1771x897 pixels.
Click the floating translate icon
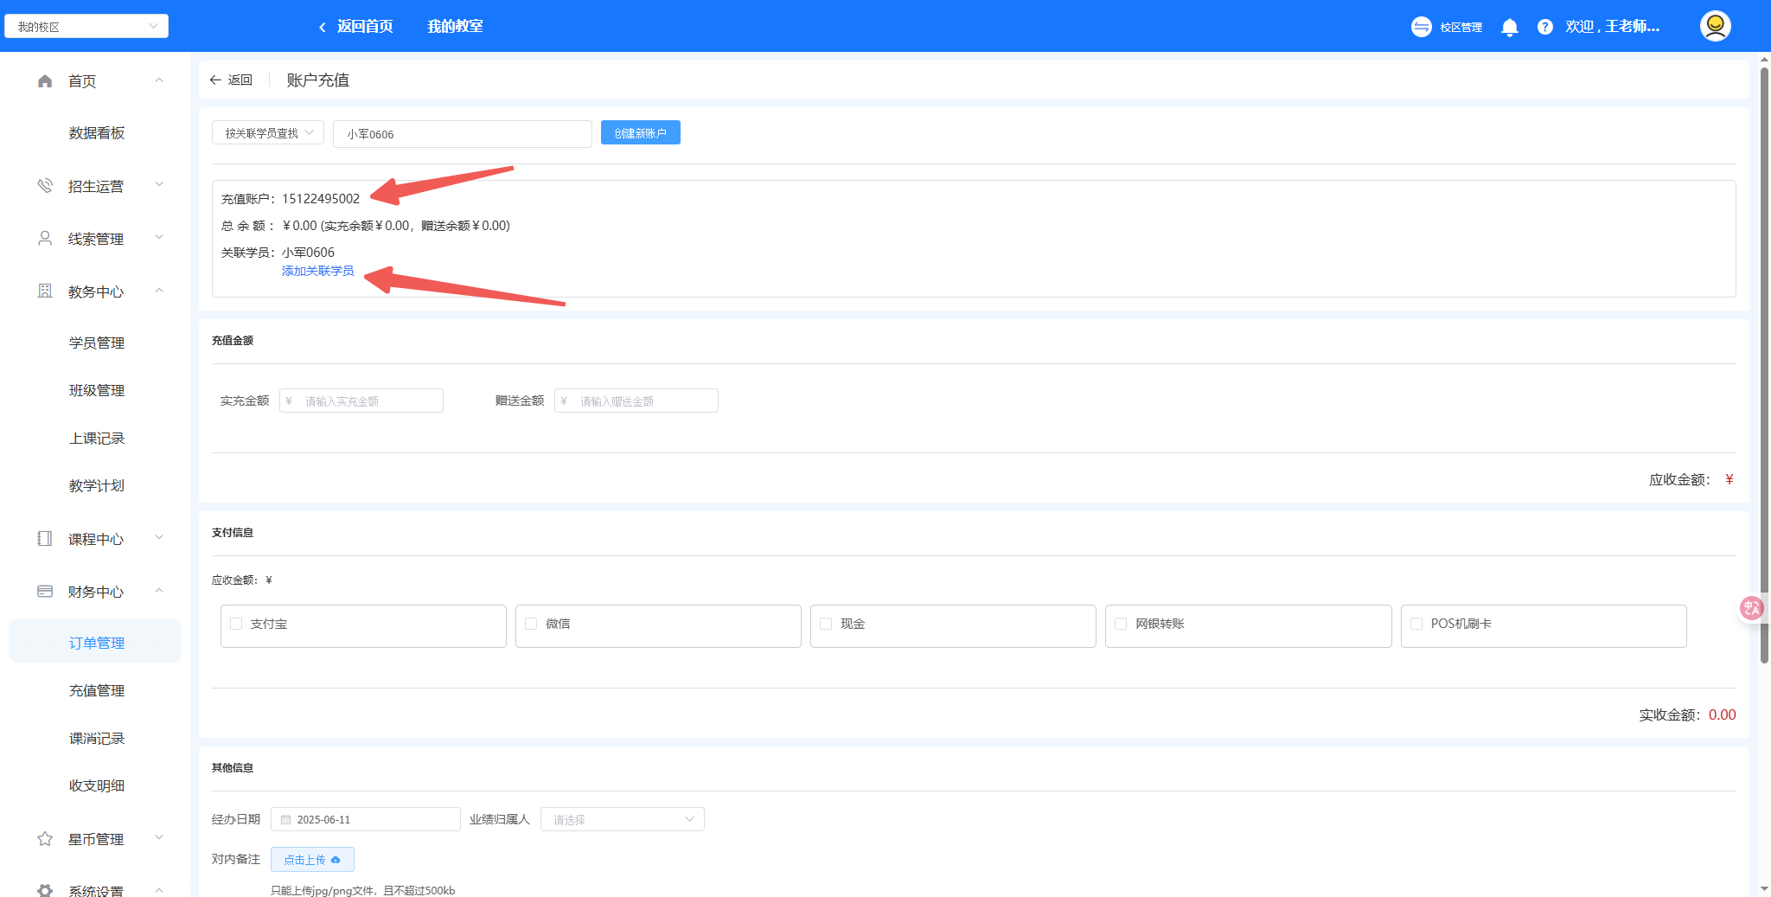[x=1751, y=608]
